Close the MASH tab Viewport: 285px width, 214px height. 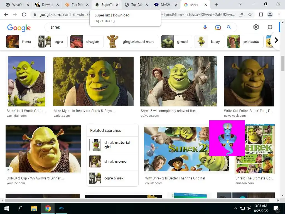click(176, 5)
